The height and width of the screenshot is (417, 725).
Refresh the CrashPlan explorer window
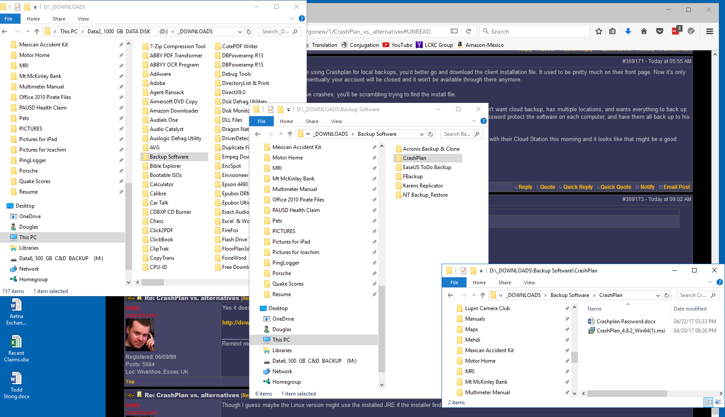tap(667, 295)
